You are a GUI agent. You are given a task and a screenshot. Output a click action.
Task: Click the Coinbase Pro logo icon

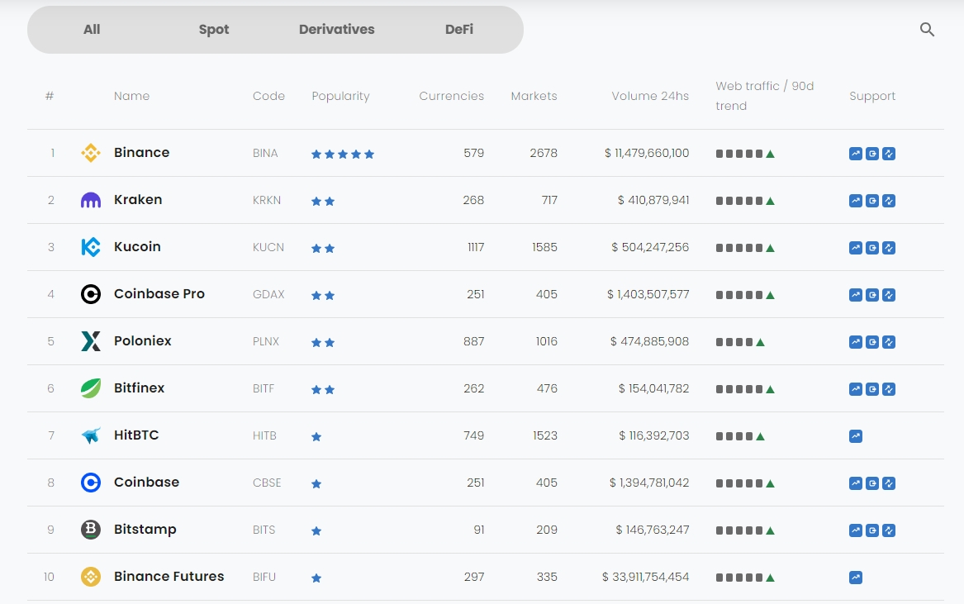click(x=91, y=294)
